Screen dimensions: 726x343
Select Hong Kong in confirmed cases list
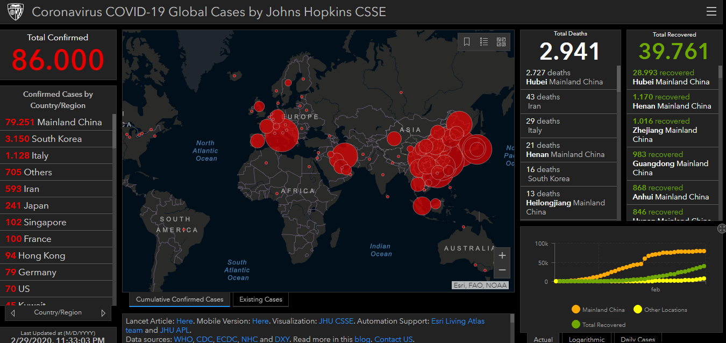[56, 255]
